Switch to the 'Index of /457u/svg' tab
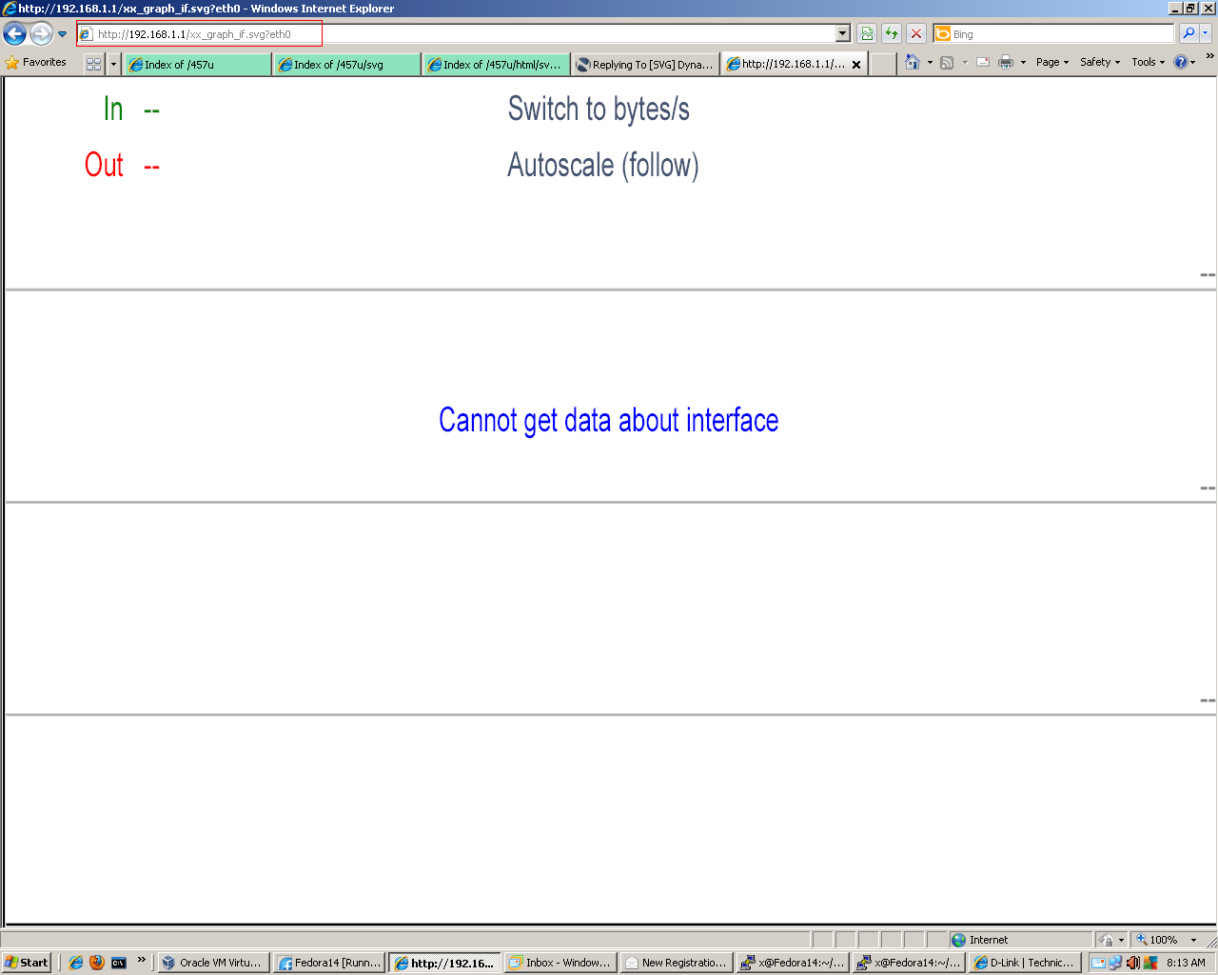The height and width of the screenshot is (975, 1218). (346, 65)
